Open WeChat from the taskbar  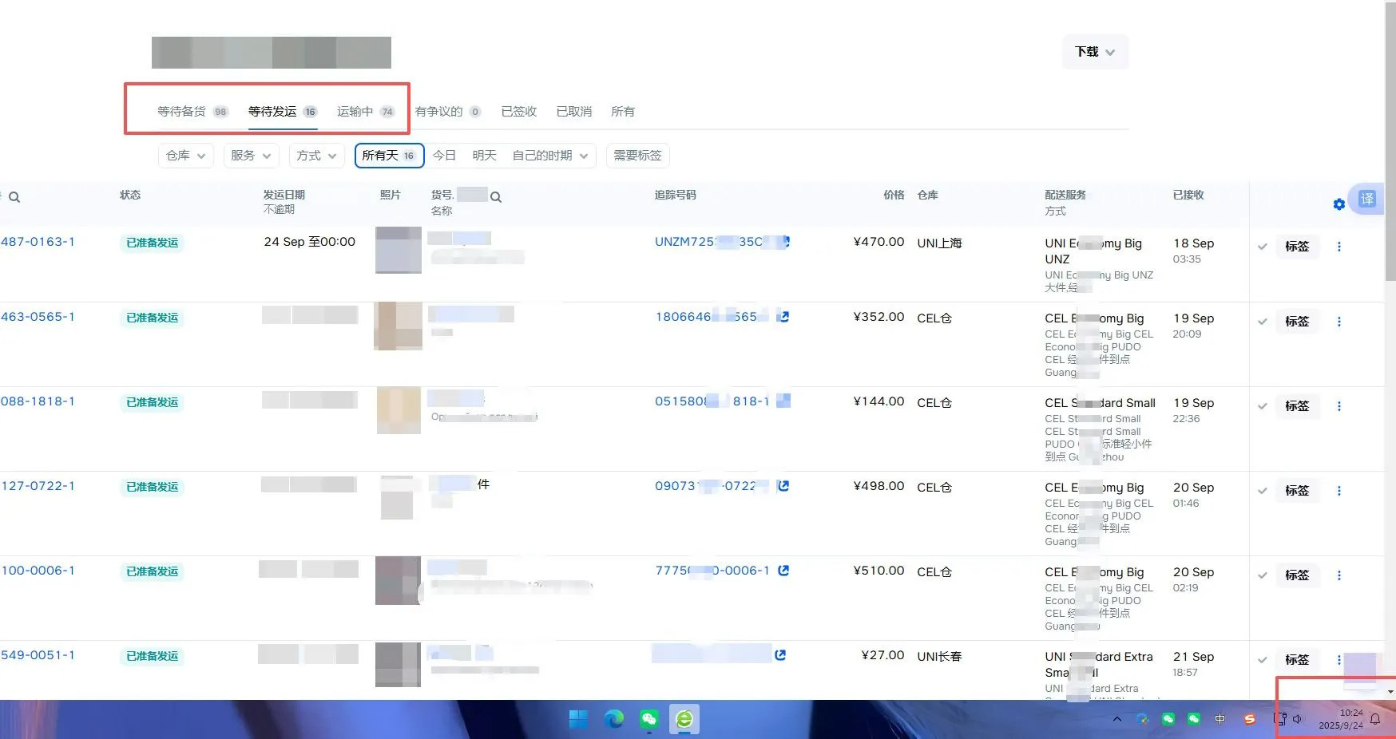tap(648, 718)
